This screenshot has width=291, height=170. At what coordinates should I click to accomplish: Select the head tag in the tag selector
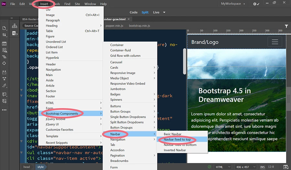click(27, 167)
